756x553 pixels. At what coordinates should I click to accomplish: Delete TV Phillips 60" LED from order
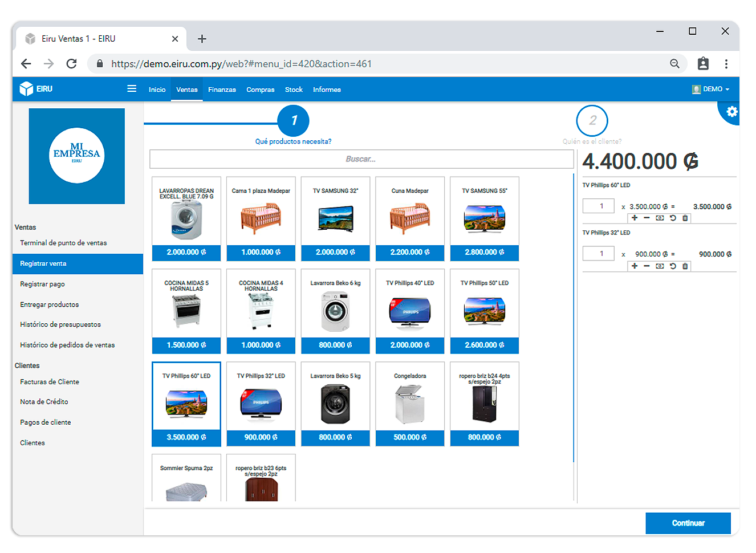pos(685,218)
